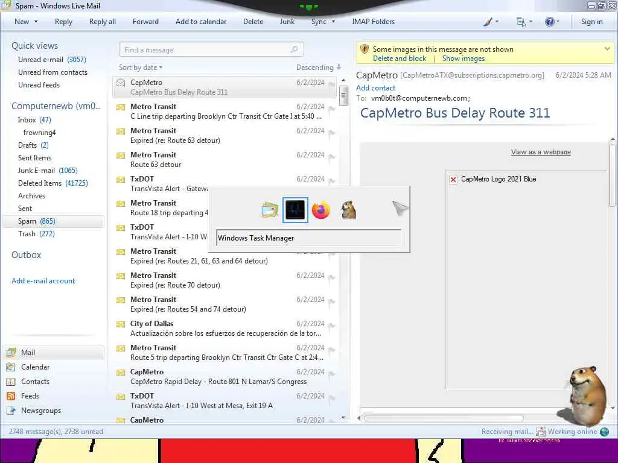618x463 pixels.
Task: Click in the Find a message field
Action: pyautogui.click(x=211, y=49)
